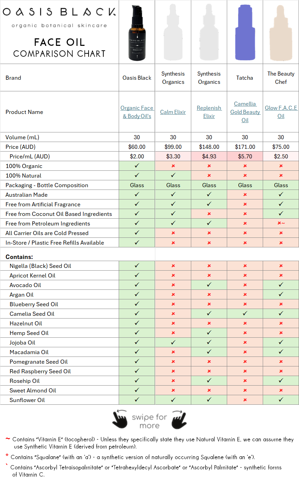Click the $171.00 price cell
This screenshot has width=299, height=479.
coord(245,147)
